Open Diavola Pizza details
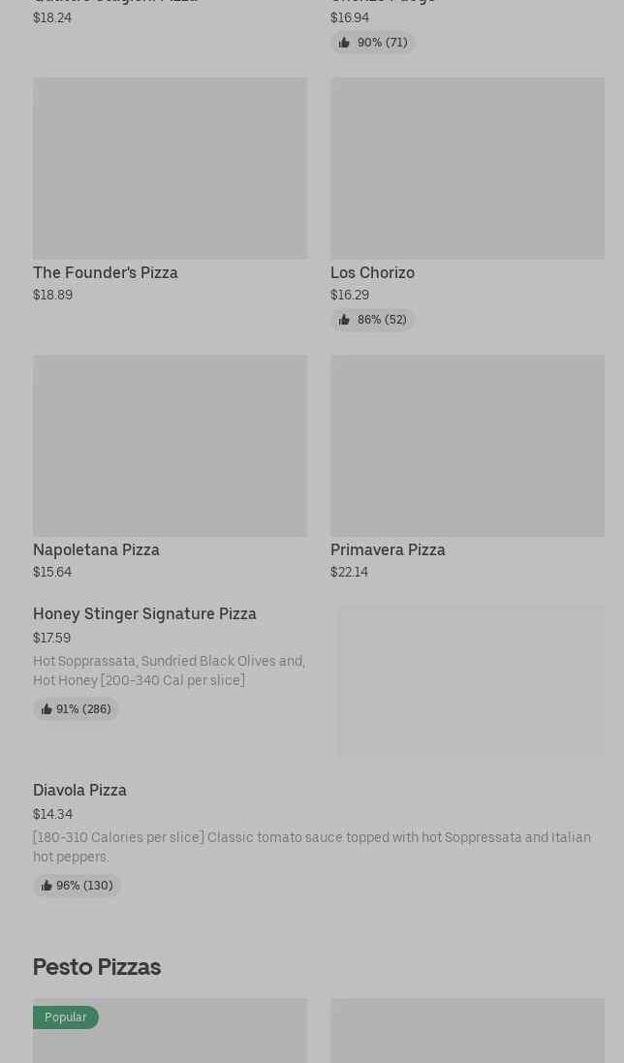This screenshot has height=1063, width=624. [x=79, y=790]
